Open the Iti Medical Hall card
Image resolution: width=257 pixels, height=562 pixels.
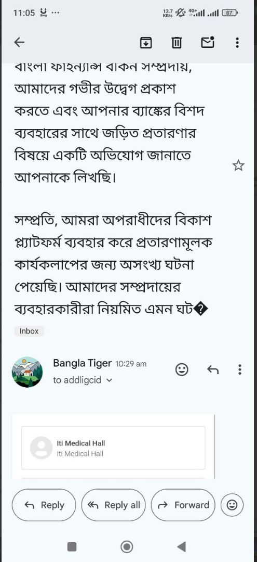[113, 448]
